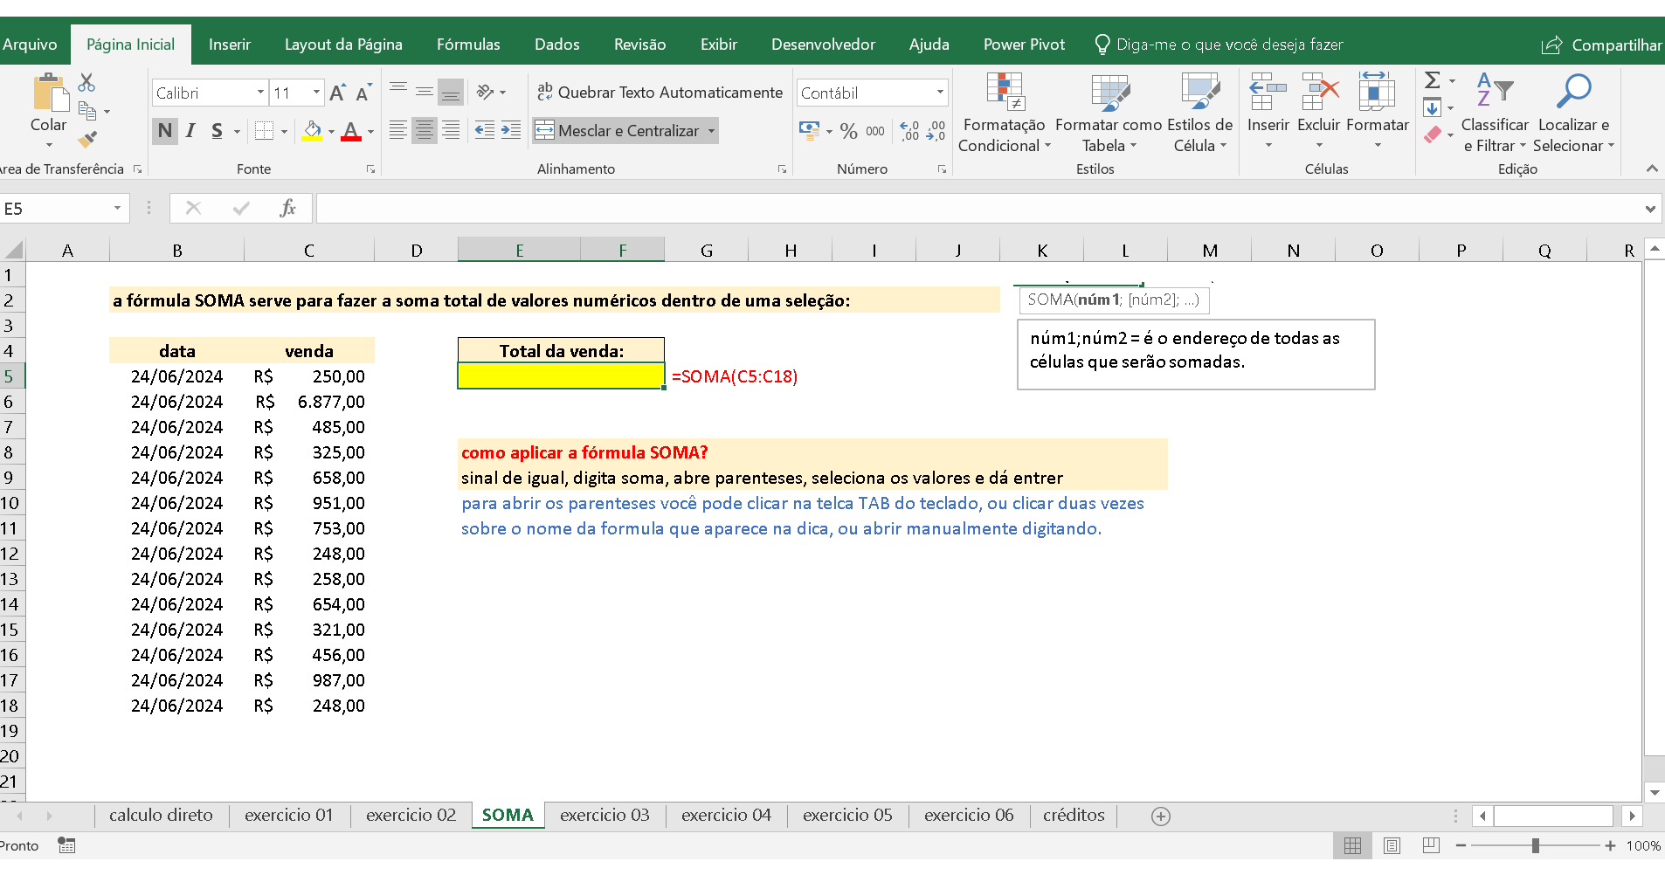This screenshot has width=1665, height=875.
Task: Align text to middle of cell
Action: pyautogui.click(x=425, y=92)
